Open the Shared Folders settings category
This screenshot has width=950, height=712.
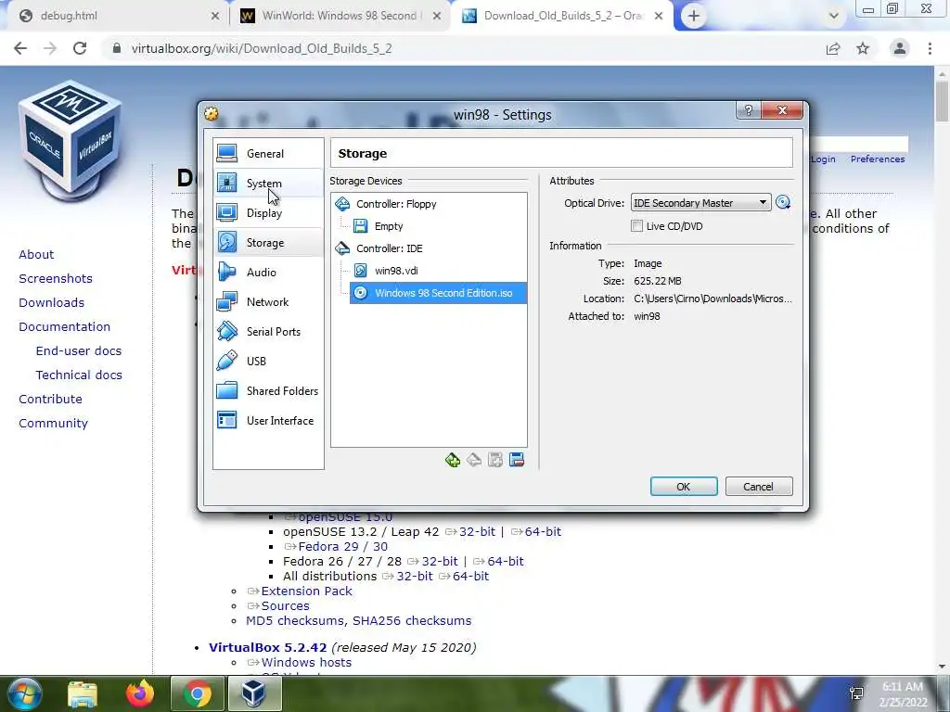click(268, 391)
